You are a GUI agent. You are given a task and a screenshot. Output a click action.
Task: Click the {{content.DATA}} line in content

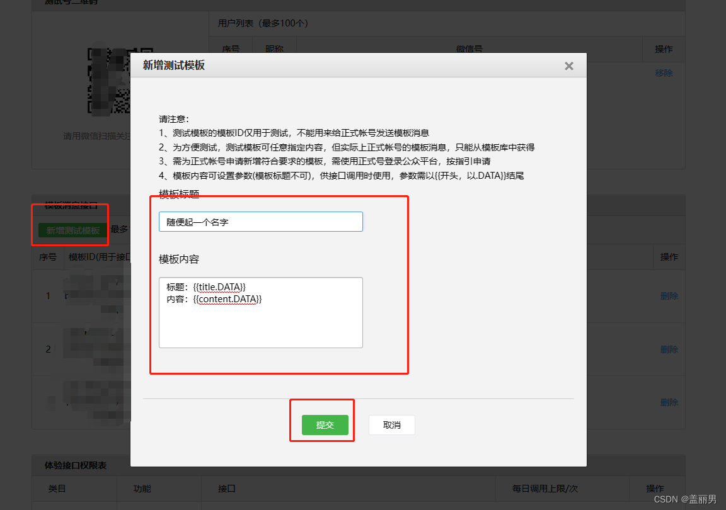click(x=214, y=300)
